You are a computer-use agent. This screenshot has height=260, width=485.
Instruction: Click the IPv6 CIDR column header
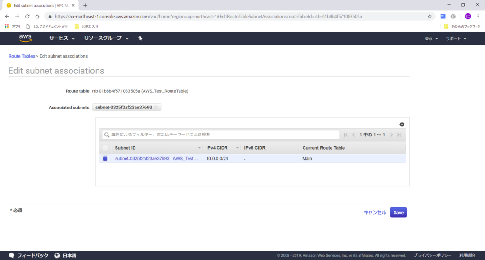[254, 148]
